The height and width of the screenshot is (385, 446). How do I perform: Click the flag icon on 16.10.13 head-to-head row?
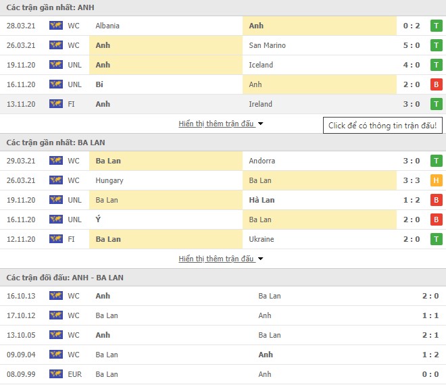point(55,296)
